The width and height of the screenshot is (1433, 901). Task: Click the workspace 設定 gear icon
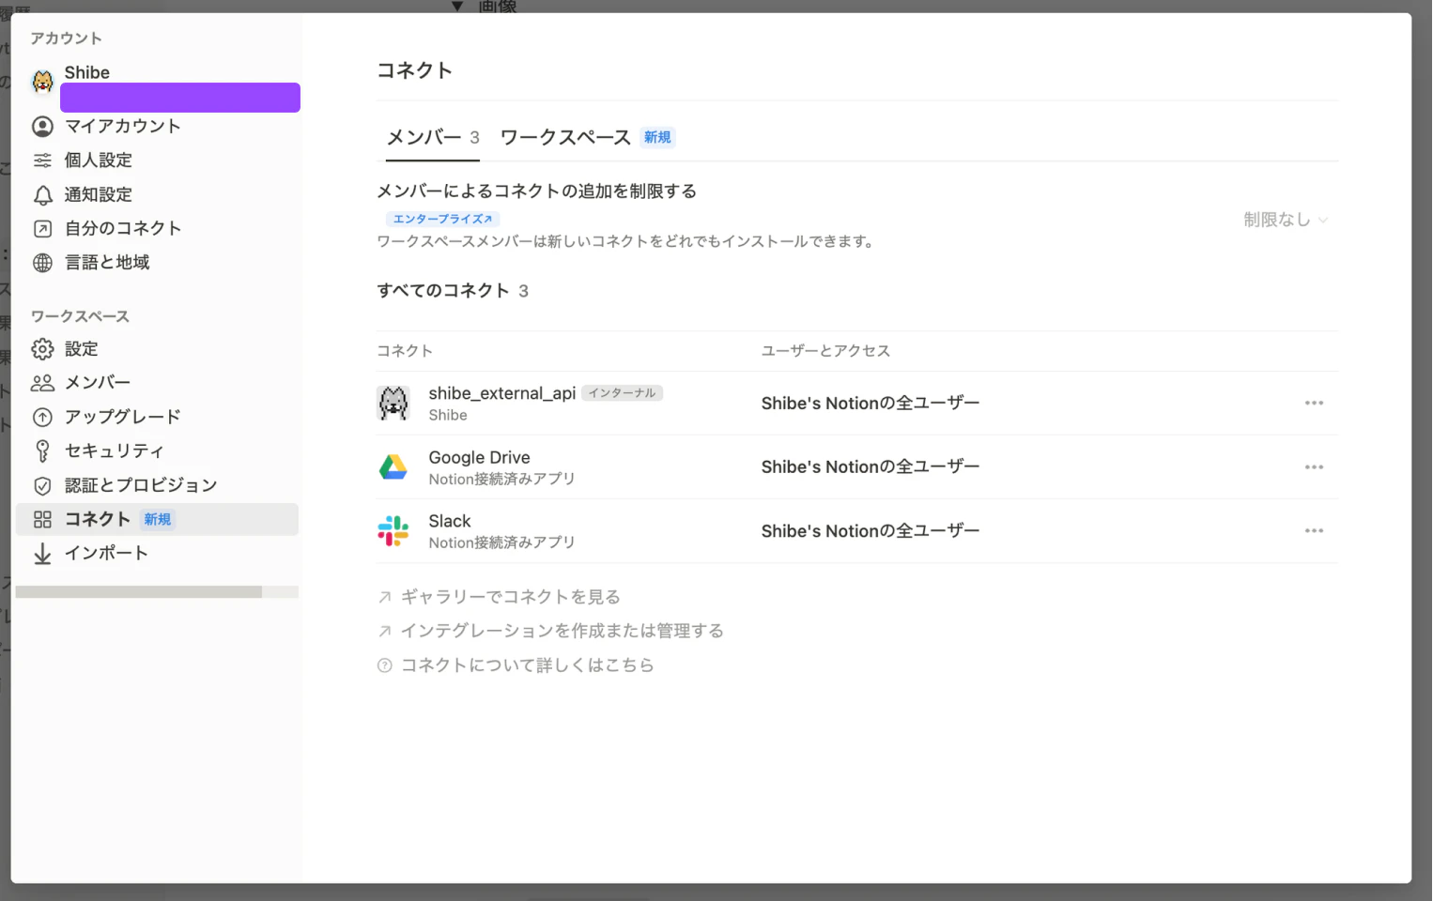42,349
